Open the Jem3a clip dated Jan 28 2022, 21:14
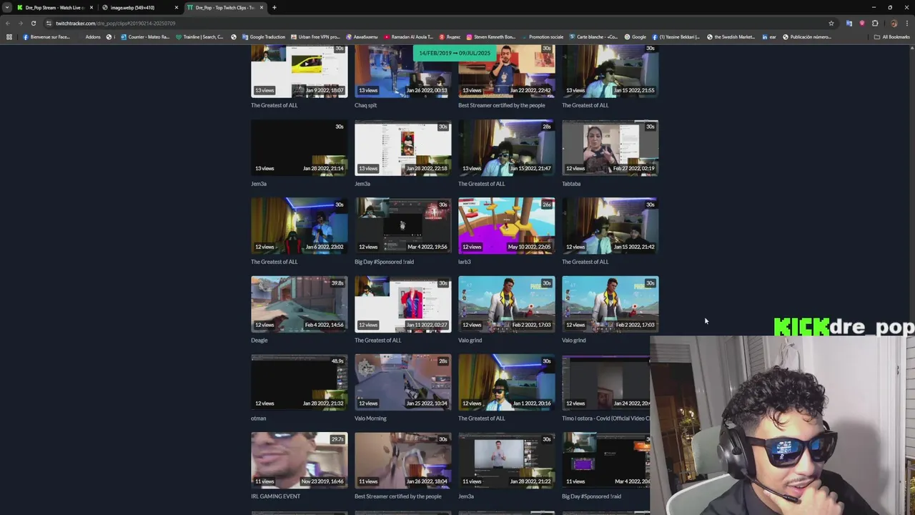 [x=299, y=147]
